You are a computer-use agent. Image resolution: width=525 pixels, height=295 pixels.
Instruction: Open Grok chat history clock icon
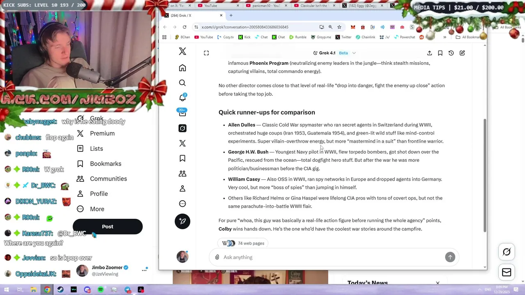(x=451, y=53)
